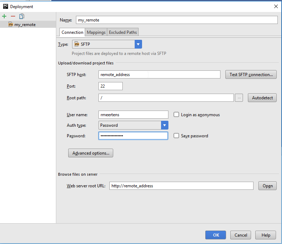Select my_remote server in the list
Image resolution: width=282 pixels, height=244 pixels.
coord(25,25)
